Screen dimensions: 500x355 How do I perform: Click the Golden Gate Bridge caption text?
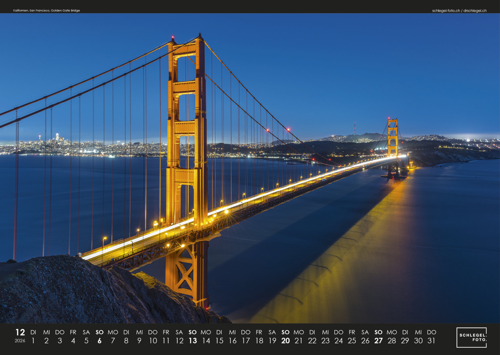click(46, 10)
